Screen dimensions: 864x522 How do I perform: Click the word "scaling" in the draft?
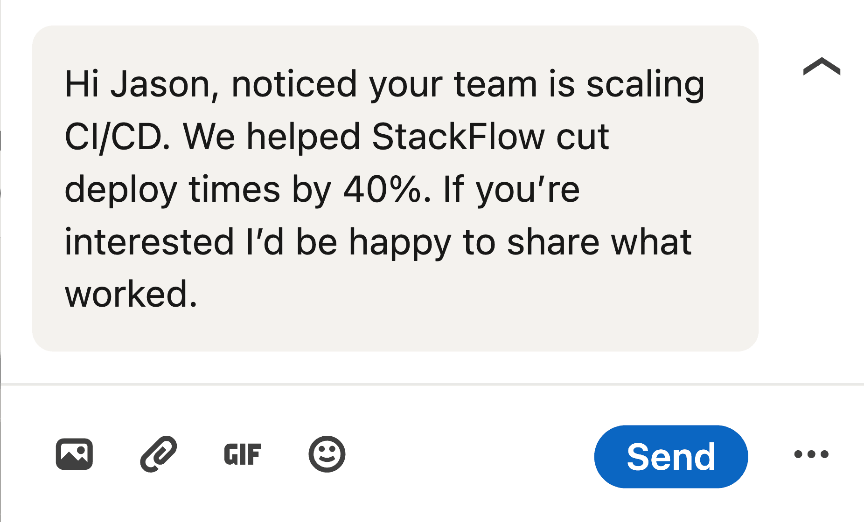point(645,85)
